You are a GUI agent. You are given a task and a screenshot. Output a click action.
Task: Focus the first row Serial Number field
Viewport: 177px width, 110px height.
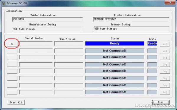coord(36,43)
